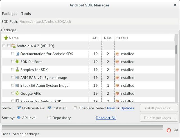This screenshot has width=180, height=138.
Task: Open the Tools menu
Action: [26, 14]
